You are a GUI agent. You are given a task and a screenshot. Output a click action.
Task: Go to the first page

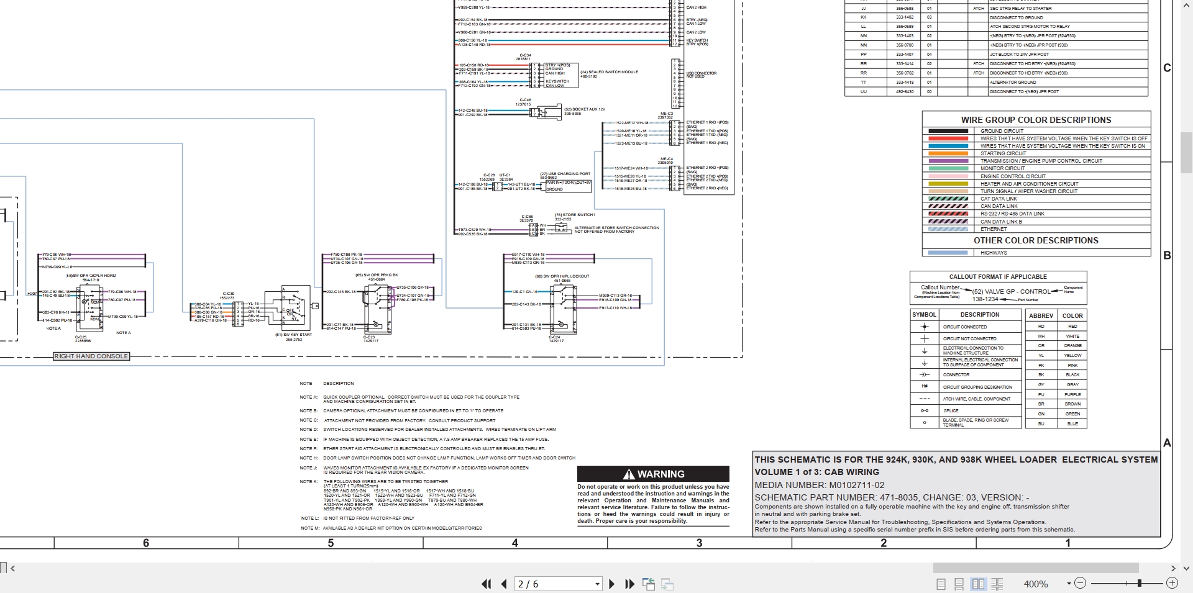(486, 584)
